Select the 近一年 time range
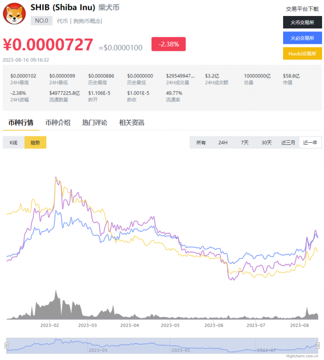The height and width of the screenshot is (360, 324). click(x=310, y=143)
